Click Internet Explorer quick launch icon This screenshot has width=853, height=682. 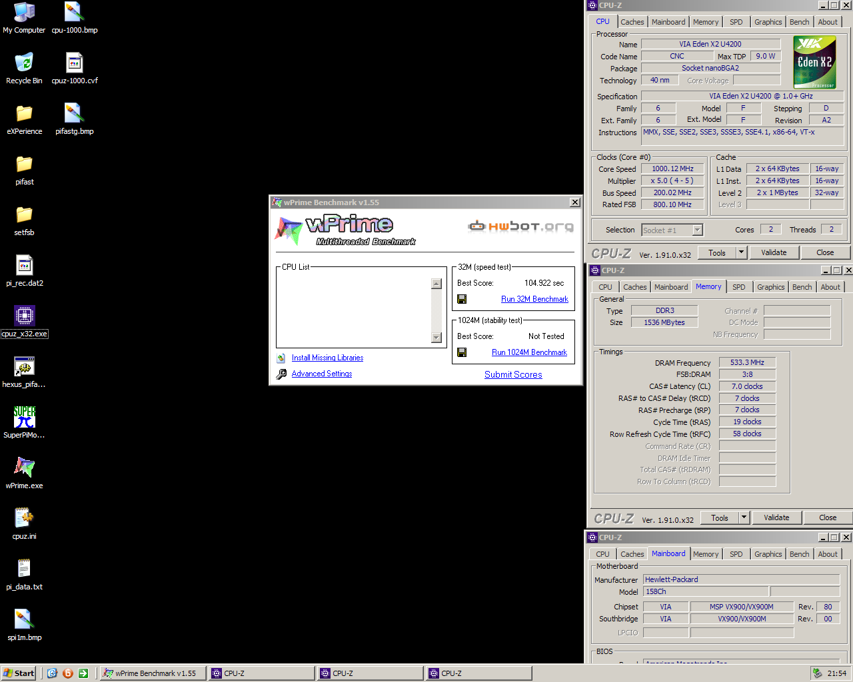coord(52,673)
